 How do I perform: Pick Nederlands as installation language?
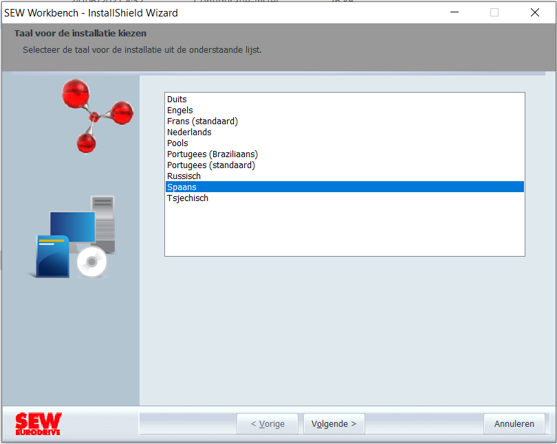[345, 132]
